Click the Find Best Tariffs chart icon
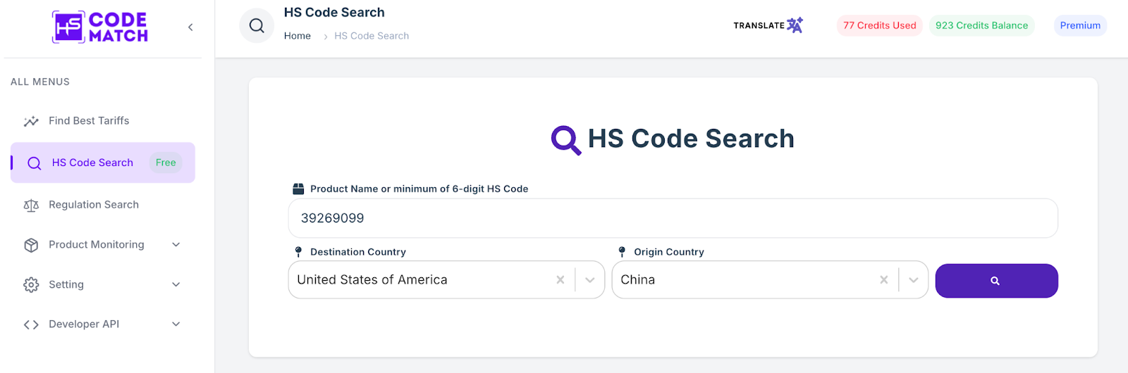 (31, 121)
